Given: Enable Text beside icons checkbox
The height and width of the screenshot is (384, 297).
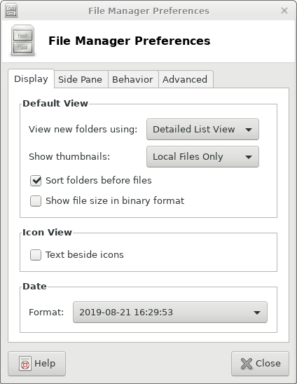Looking at the screenshot, I should [x=36, y=255].
